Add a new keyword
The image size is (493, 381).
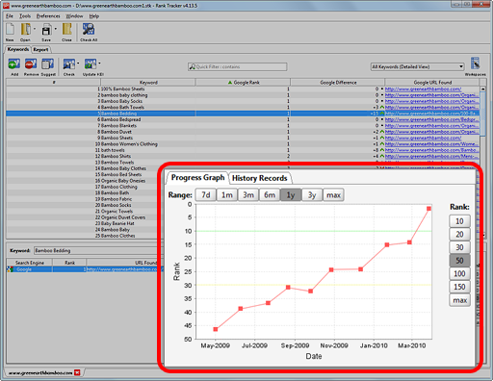click(x=14, y=64)
